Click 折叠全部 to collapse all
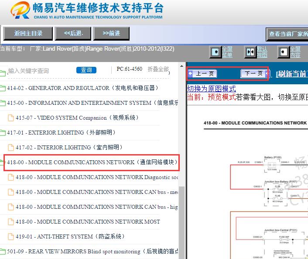308x259 pixels. tap(158, 69)
